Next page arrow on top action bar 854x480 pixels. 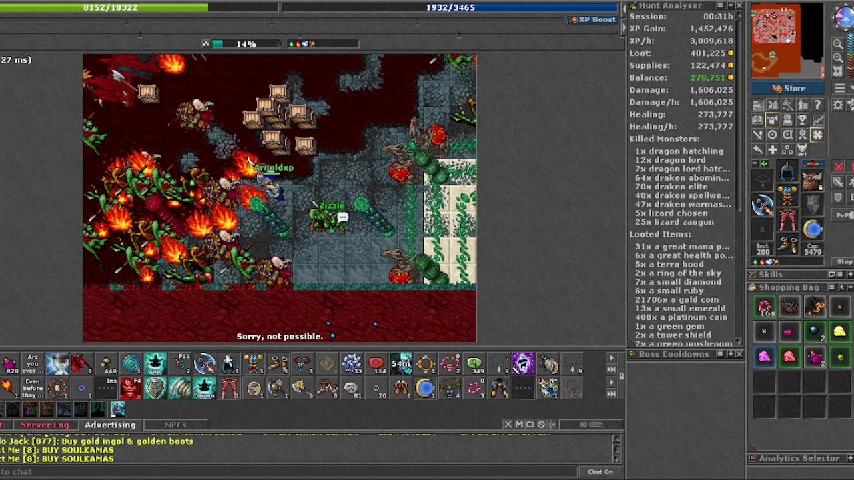tap(611, 359)
